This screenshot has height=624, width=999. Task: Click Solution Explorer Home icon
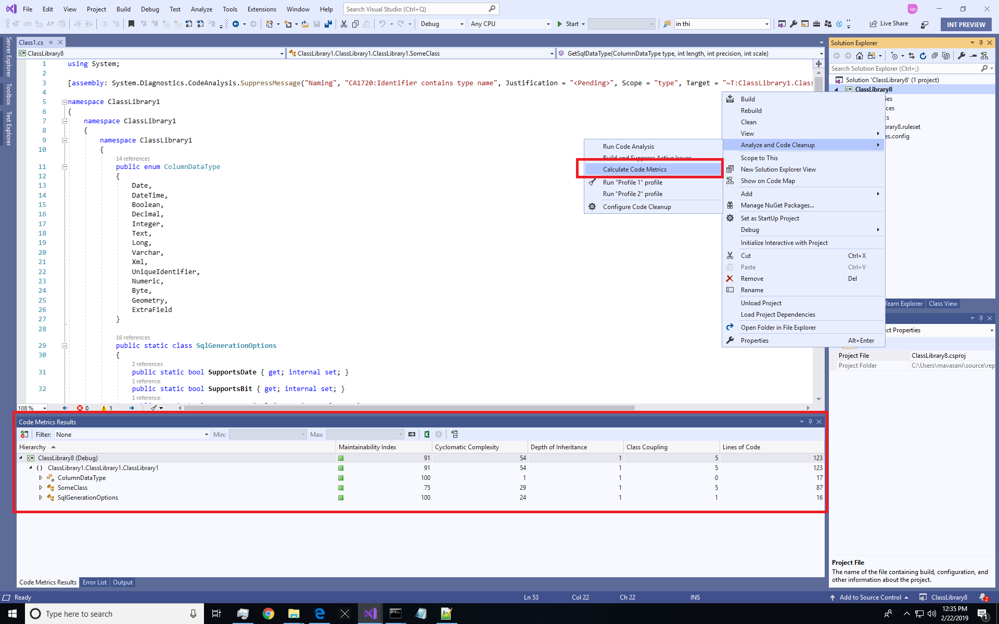point(859,56)
